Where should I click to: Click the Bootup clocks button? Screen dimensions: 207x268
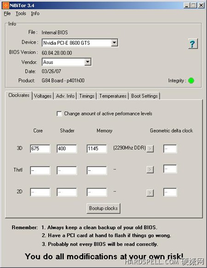(103, 208)
